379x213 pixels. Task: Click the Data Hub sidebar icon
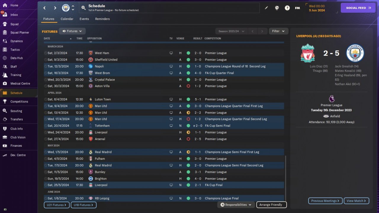coord(5,58)
